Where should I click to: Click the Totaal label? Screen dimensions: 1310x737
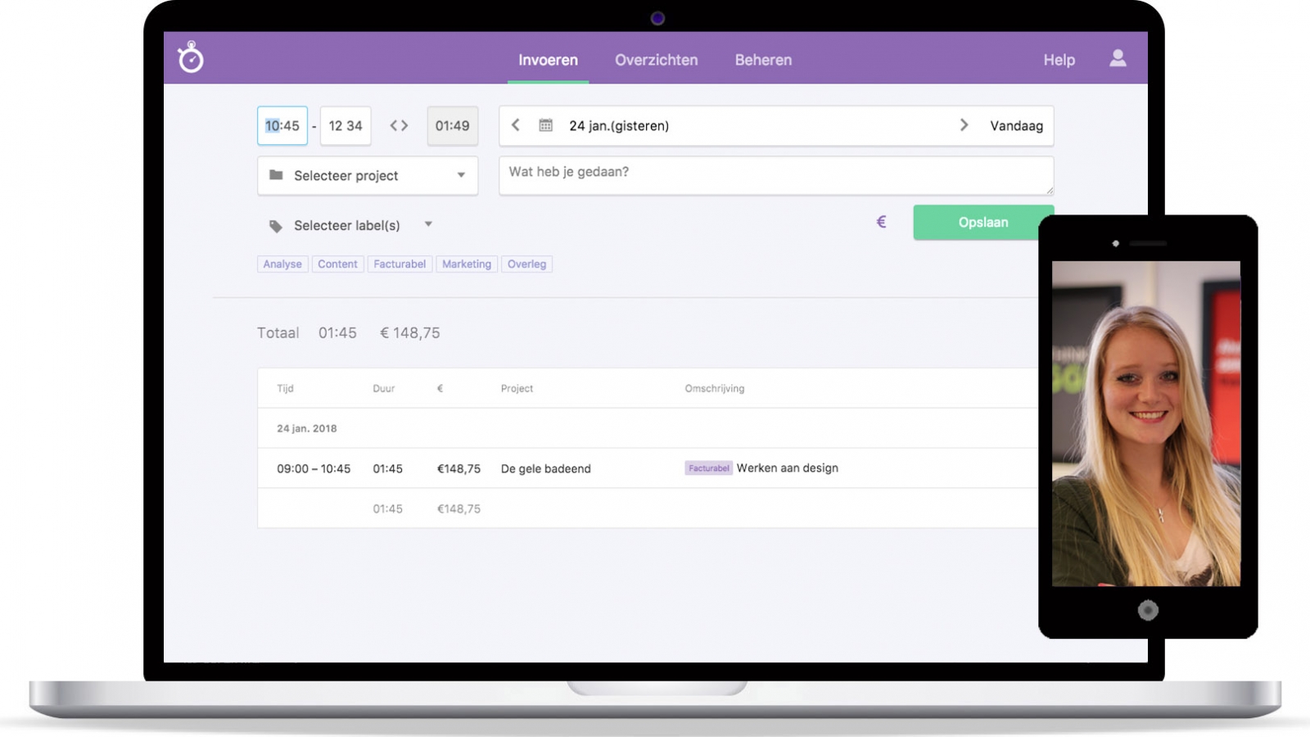point(278,332)
